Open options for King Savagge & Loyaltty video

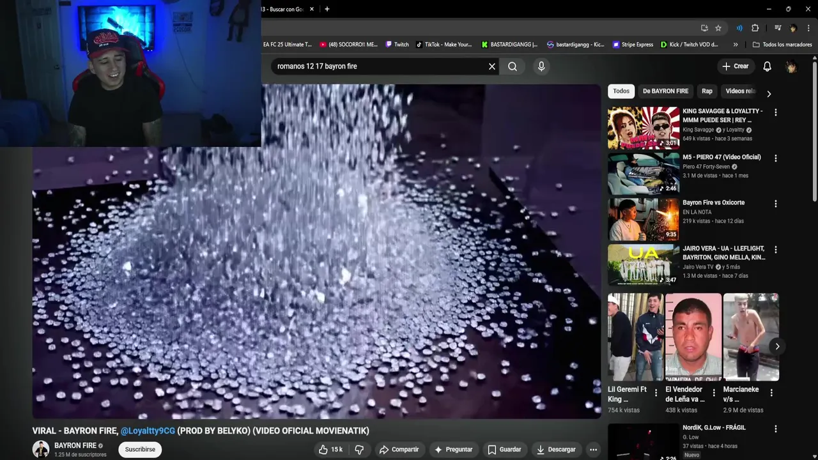click(x=776, y=112)
